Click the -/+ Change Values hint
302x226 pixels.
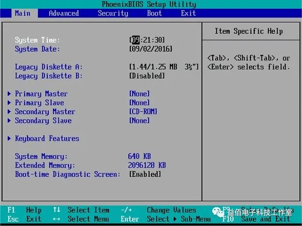point(159,210)
